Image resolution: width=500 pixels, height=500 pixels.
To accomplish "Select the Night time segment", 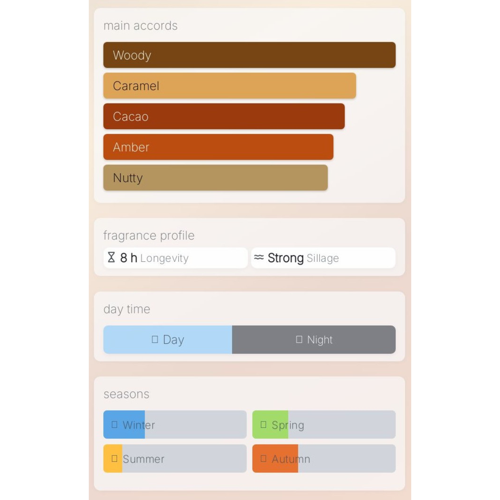I will [313, 339].
